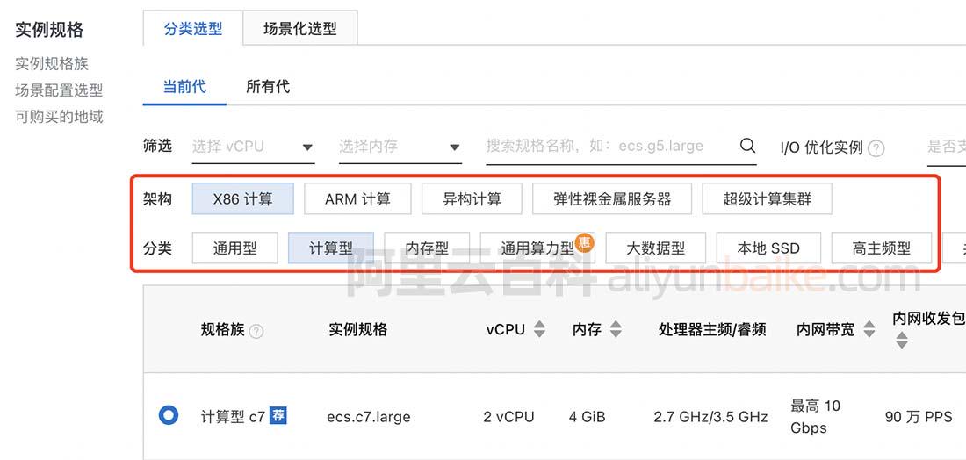Choose the 通用算力型 category button

537,248
